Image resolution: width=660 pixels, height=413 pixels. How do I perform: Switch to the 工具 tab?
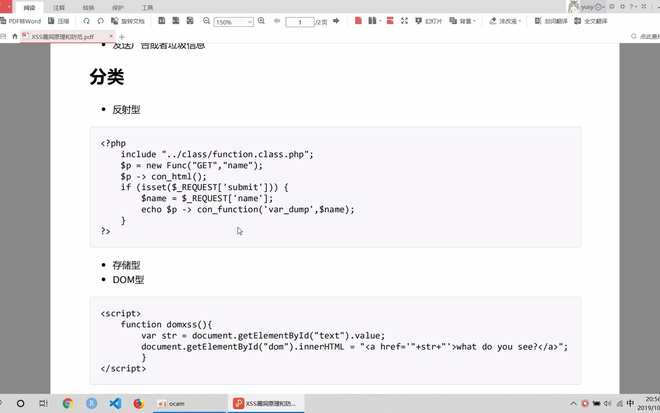(x=147, y=8)
